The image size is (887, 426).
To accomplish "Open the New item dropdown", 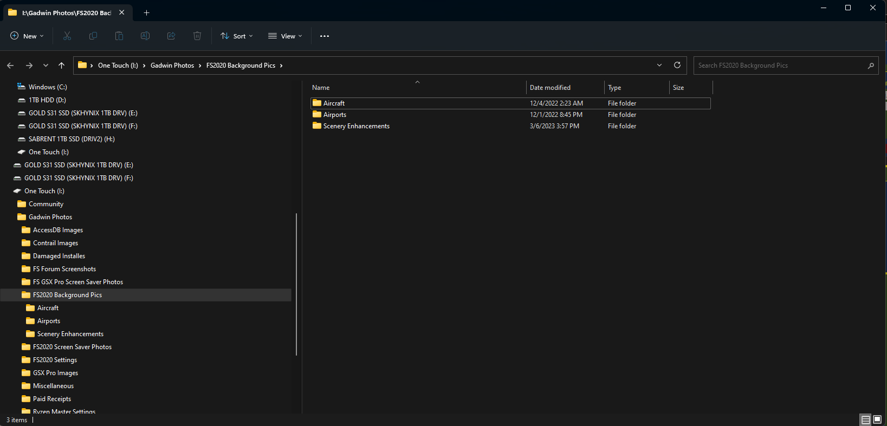I will [27, 36].
